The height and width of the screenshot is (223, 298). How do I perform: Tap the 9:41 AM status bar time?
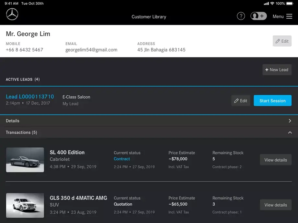coord(11,4)
